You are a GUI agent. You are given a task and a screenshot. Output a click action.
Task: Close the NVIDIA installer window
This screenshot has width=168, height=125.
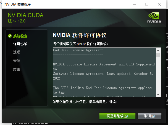(159, 4)
